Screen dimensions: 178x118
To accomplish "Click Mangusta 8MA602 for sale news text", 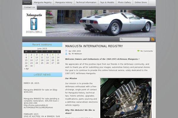I will pyautogui.click(x=41, y=101).
